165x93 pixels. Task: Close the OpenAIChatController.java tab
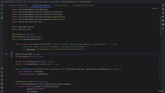(x=51, y=5)
